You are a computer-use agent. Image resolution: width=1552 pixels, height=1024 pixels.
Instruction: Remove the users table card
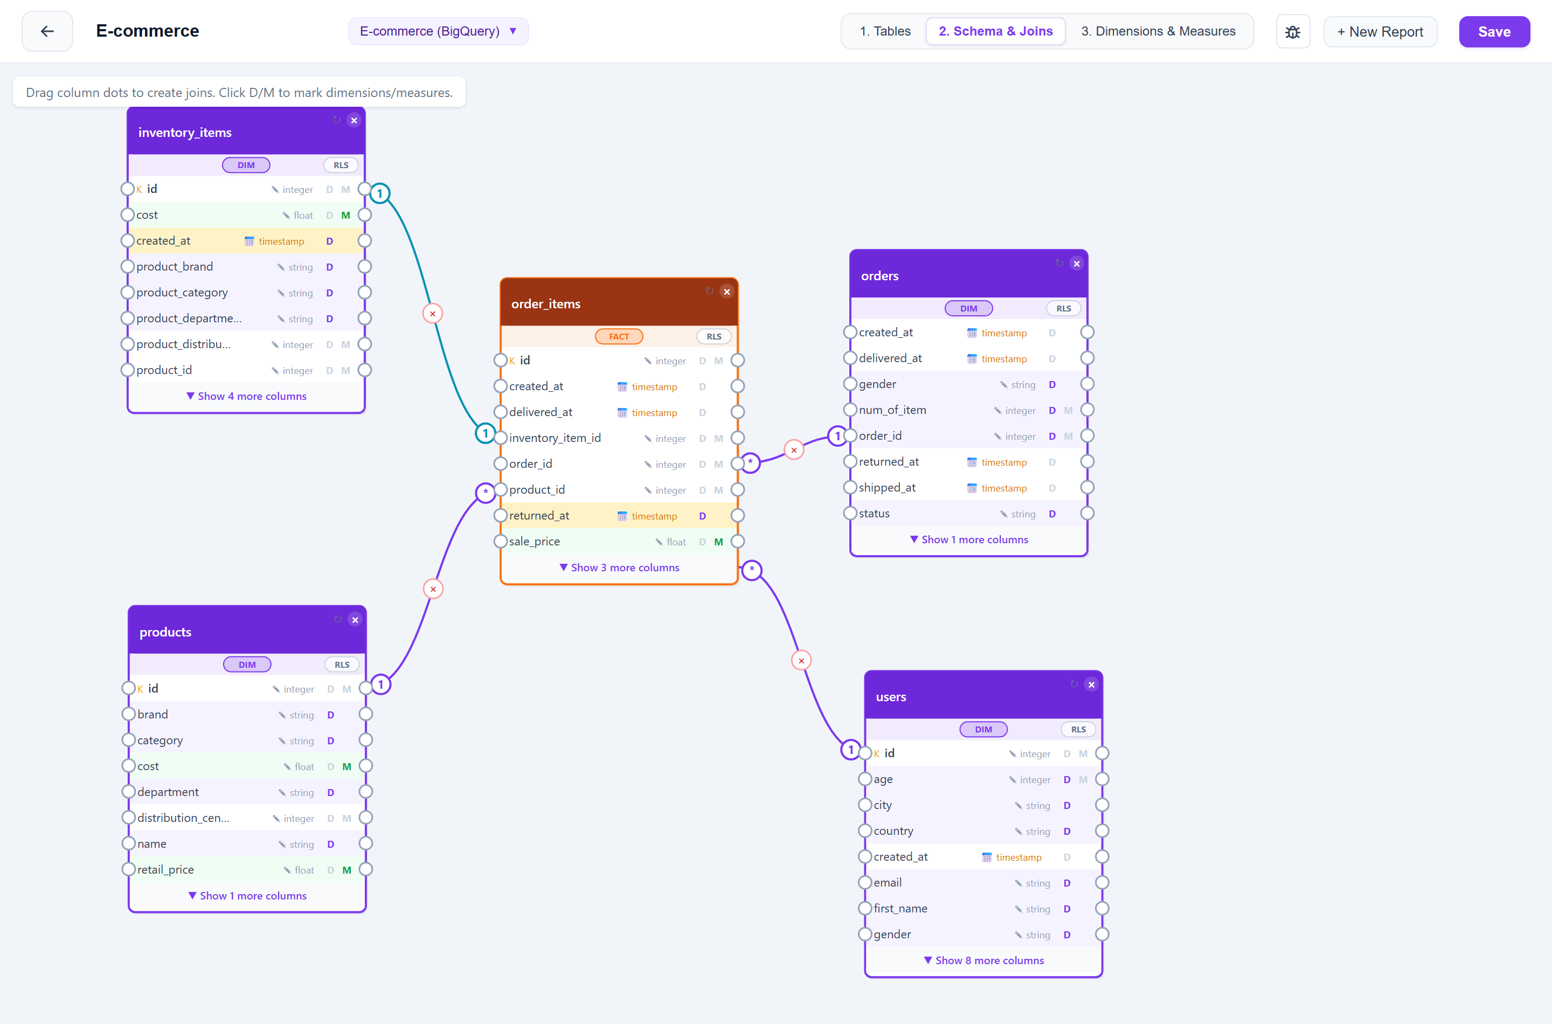(x=1092, y=684)
